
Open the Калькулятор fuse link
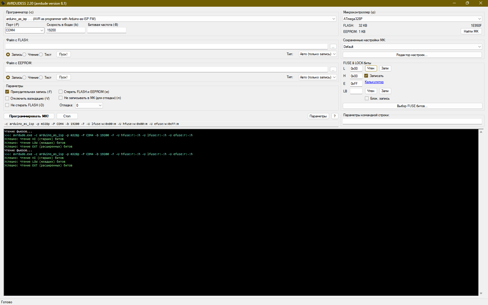374,82
